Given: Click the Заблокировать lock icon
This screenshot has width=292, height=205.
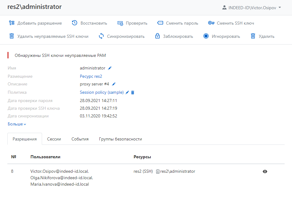Looking at the screenshot, I should pos(158,36).
